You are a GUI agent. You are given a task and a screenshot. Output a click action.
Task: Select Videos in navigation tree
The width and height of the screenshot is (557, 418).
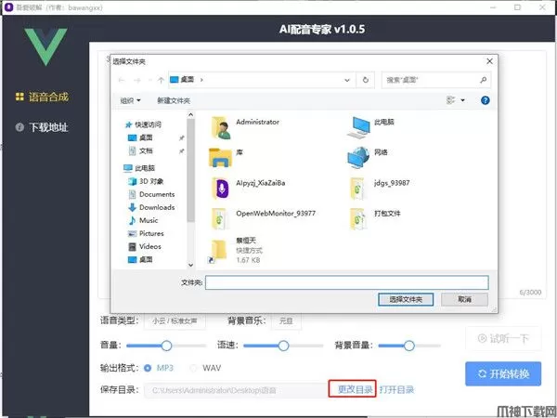tap(144, 246)
